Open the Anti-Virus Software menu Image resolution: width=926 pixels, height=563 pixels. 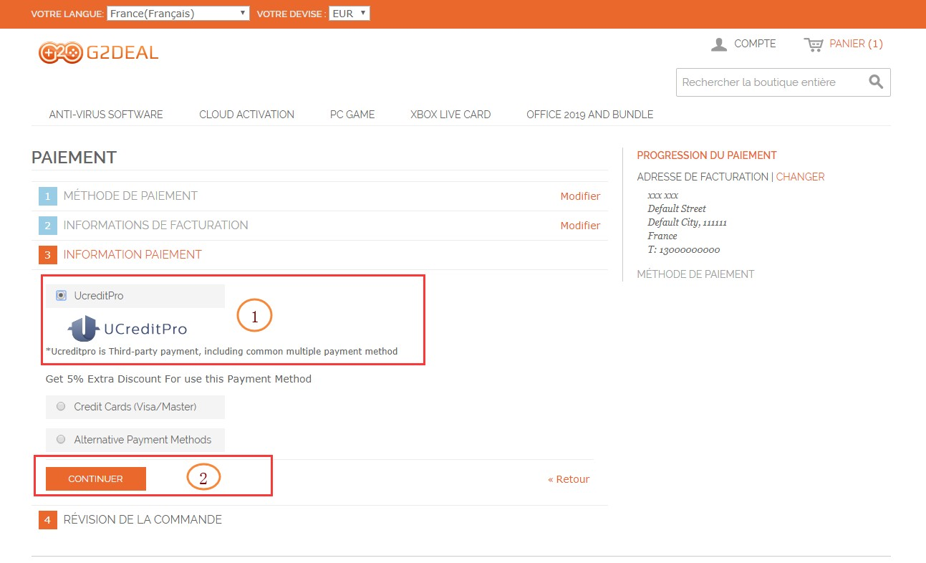point(106,115)
